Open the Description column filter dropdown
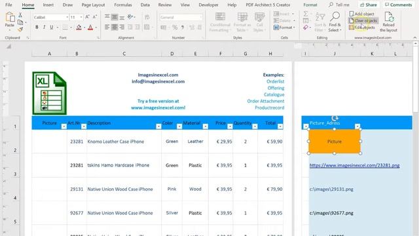Viewport: 419px width, 236px height. (x=158, y=127)
